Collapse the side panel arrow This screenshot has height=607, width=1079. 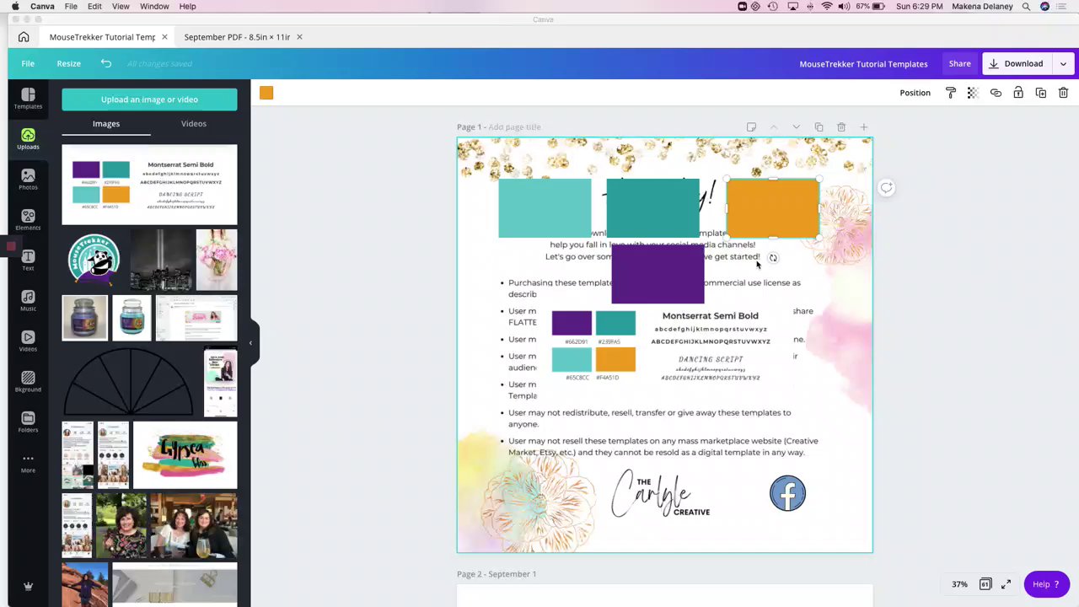point(250,343)
